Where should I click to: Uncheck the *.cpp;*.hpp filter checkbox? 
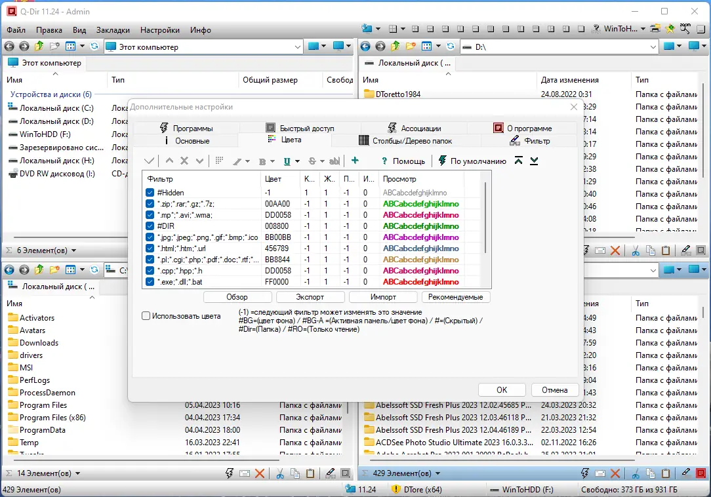(150, 270)
